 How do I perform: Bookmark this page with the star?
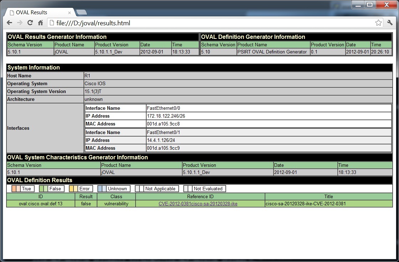coord(378,23)
